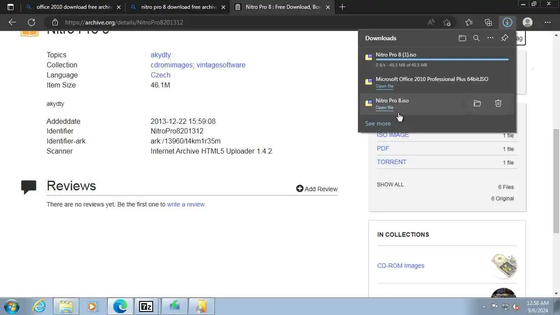Show hidden tray icons arrow
This screenshot has width=560, height=315.
point(484,307)
